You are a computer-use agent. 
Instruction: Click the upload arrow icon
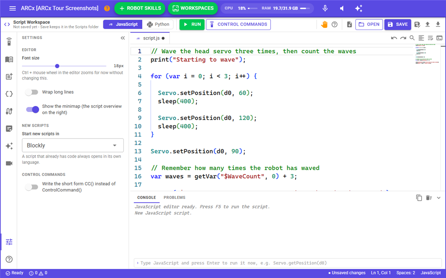click(x=428, y=24)
